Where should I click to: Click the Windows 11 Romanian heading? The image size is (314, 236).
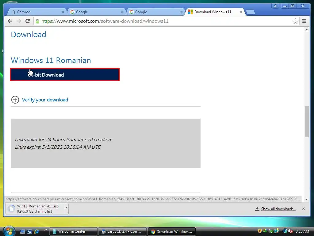(x=51, y=60)
